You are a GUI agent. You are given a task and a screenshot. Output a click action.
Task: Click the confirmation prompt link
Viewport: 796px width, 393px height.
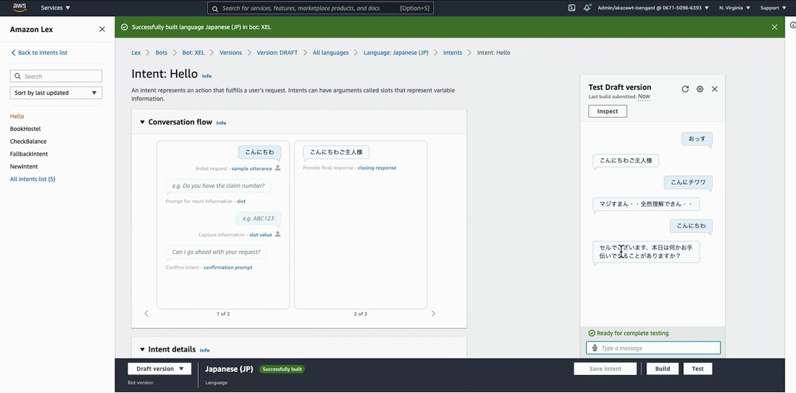228,268
